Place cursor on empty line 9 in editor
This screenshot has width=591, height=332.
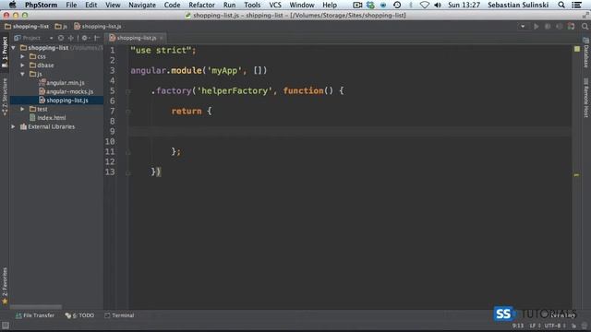tap(350, 131)
